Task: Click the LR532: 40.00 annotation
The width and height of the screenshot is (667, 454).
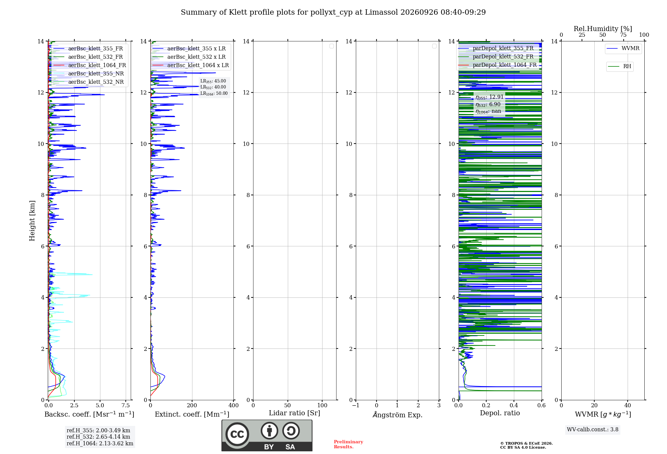Action: coord(213,87)
